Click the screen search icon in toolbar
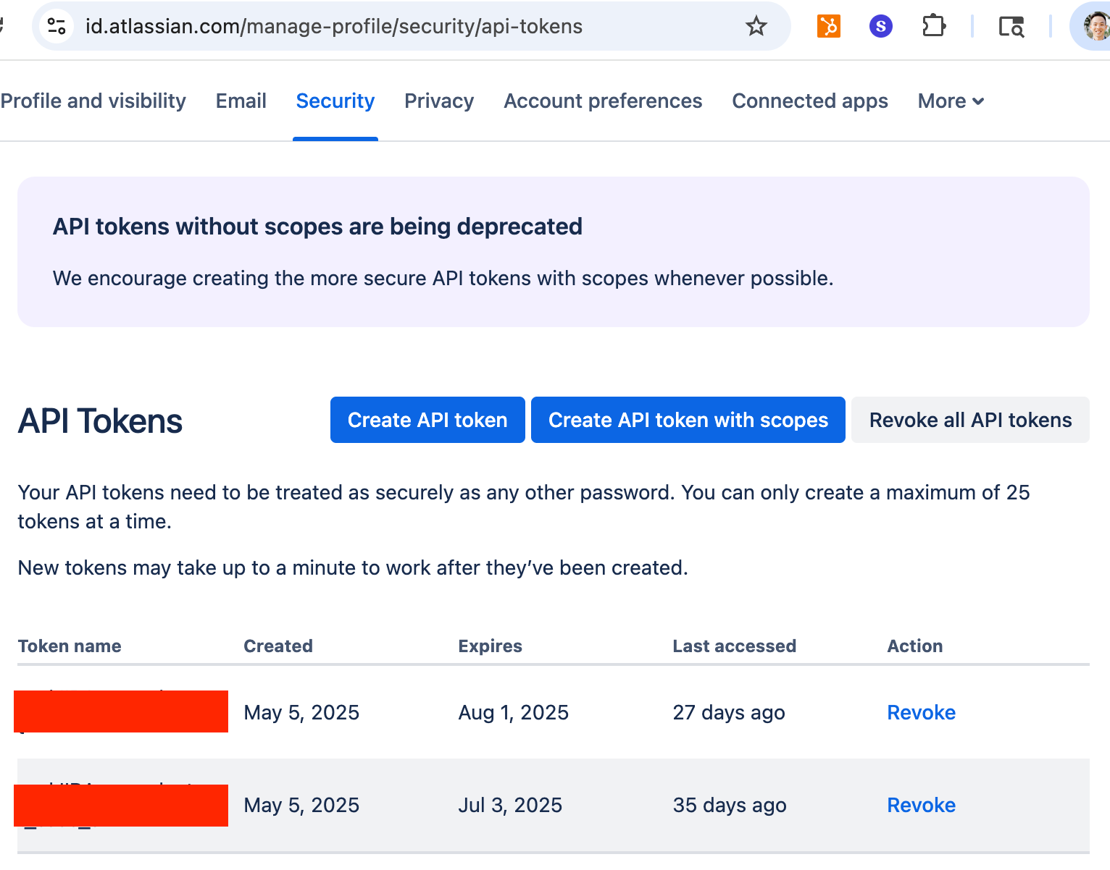 [x=1011, y=27]
